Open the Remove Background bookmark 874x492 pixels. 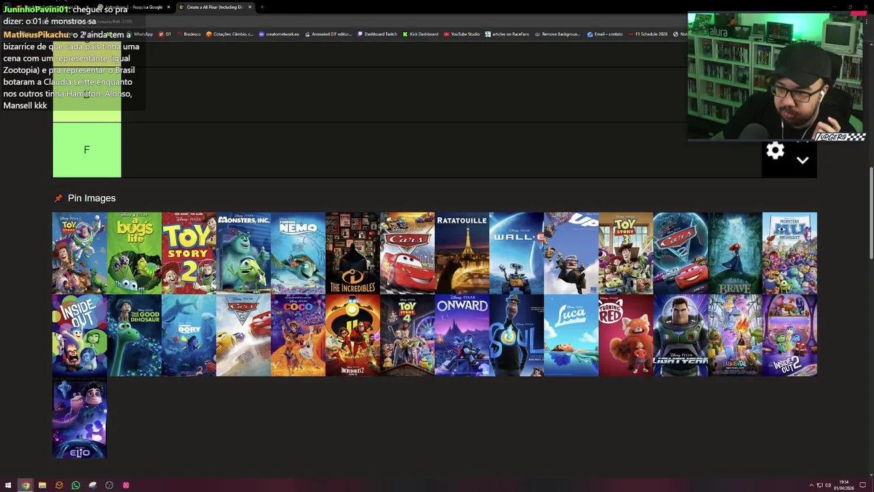click(x=558, y=34)
